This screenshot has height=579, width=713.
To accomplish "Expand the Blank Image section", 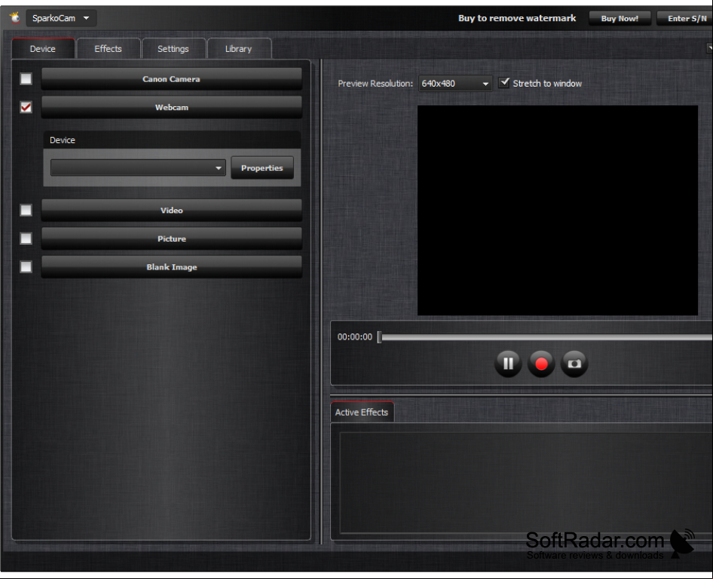I will 171,267.
